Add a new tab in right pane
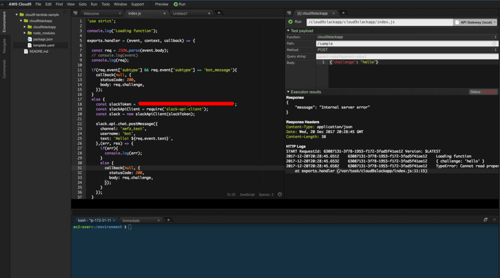This screenshot has height=278, width=500. click(x=343, y=13)
